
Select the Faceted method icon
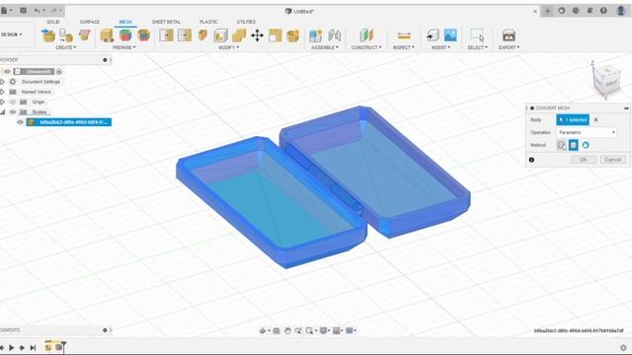(x=561, y=145)
